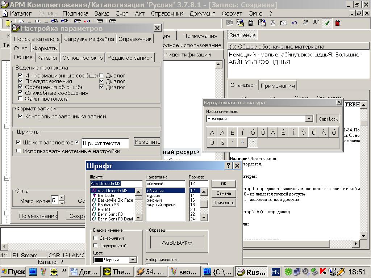Click OK in the Шрифт dialog
The image size is (371, 278).
tap(223, 184)
